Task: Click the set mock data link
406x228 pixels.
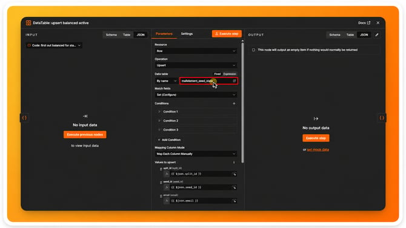Action: (318, 149)
